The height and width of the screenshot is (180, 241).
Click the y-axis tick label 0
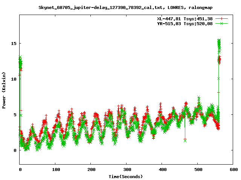pyautogui.click(x=15, y=150)
